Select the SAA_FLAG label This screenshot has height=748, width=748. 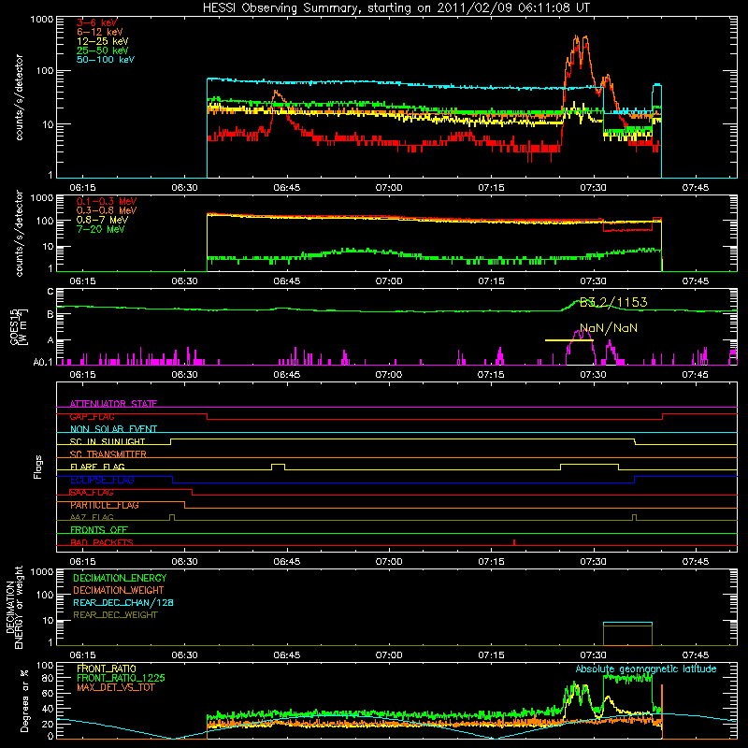tap(92, 493)
